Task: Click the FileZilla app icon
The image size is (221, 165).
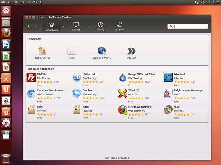Action: pyautogui.click(x=31, y=77)
